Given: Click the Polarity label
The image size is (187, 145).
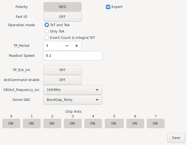Looking at the screenshot, I should 22,7.
